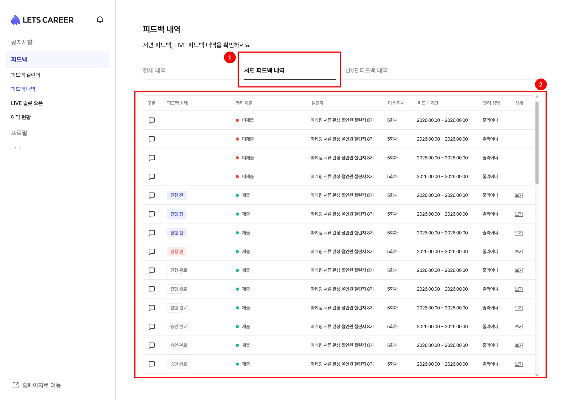Click the 멘티 제출 column header
Viewport: 562px width, 400px height.
[244, 103]
